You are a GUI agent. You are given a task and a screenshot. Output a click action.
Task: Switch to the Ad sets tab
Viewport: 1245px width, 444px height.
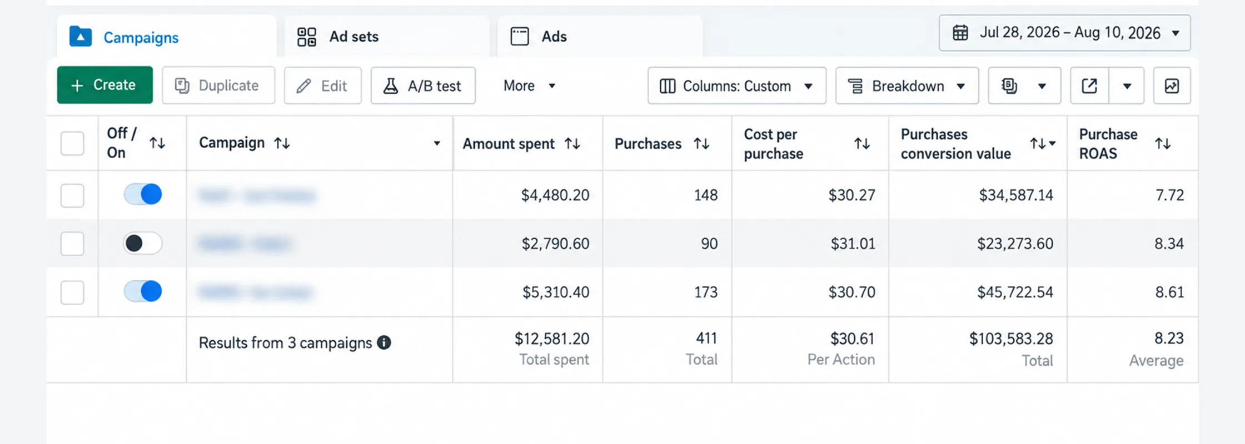387,37
